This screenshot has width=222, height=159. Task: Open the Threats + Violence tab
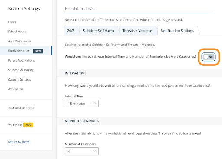[x=137, y=31]
